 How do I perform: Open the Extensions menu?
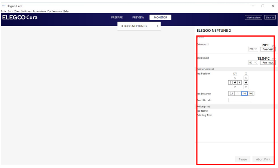(39, 11)
